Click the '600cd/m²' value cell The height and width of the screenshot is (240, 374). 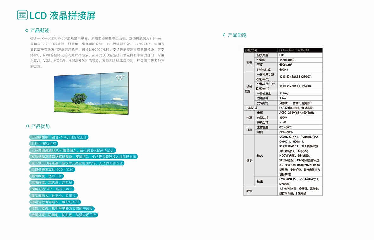click(x=300, y=65)
